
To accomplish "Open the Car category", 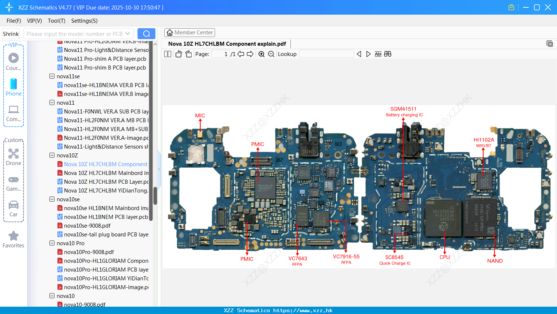I will (14, 209).
